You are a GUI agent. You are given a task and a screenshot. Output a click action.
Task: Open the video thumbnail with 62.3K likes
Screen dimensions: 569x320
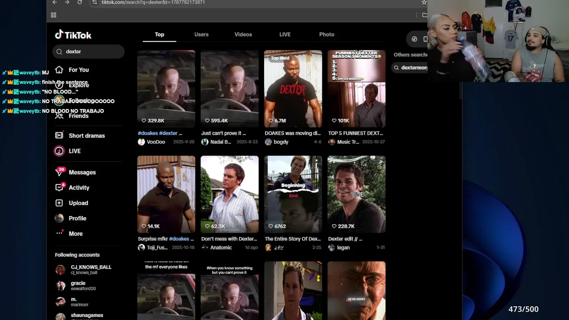click(x=229, y=194)
